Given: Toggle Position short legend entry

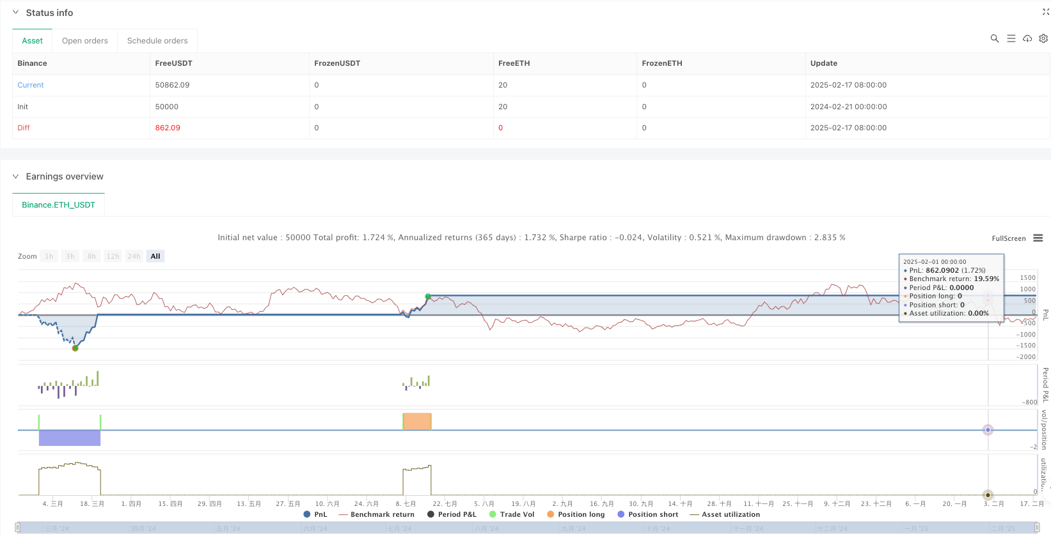Looking at the screenshot, I should tap(647, 514).
